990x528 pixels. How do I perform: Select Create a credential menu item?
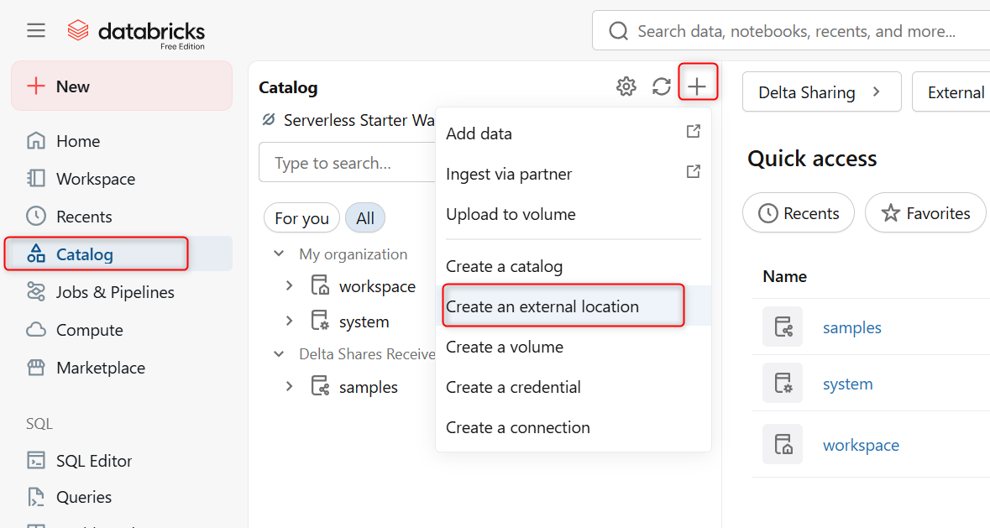coord(513,387)
